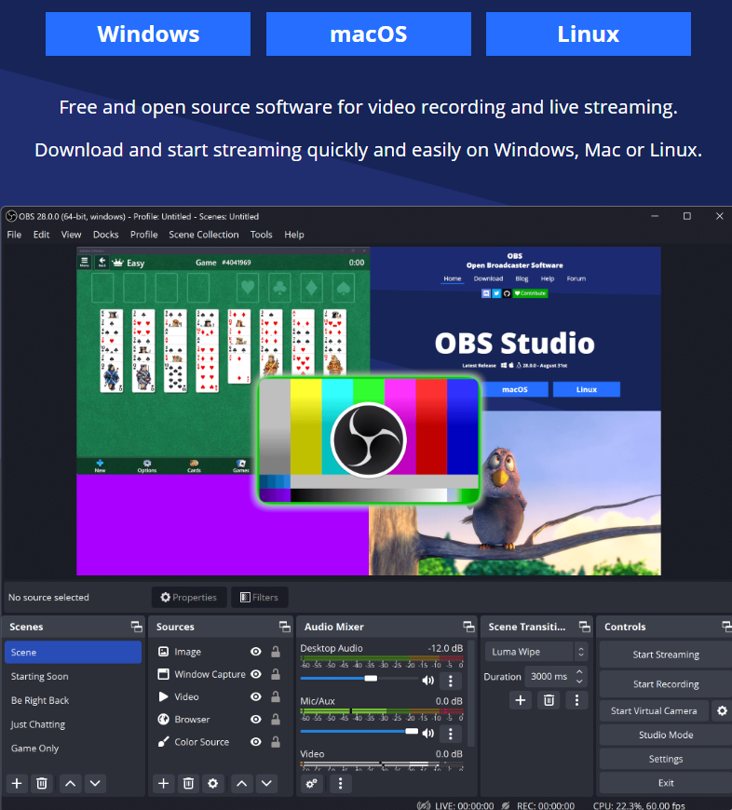Move source up arrow icon

pyautogui.click(x=242, y=784)
